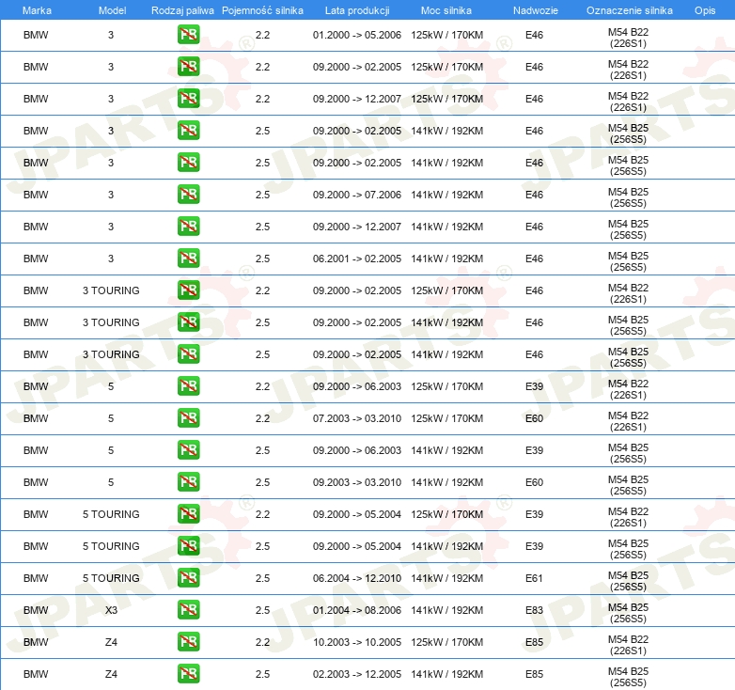Click the petrol icon in the X3 row

pyautogui.click(x=188, y=610)
